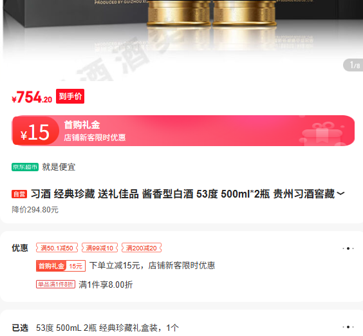
Task: View 满1件享8.00折 discount details
Action: point(106,285)
